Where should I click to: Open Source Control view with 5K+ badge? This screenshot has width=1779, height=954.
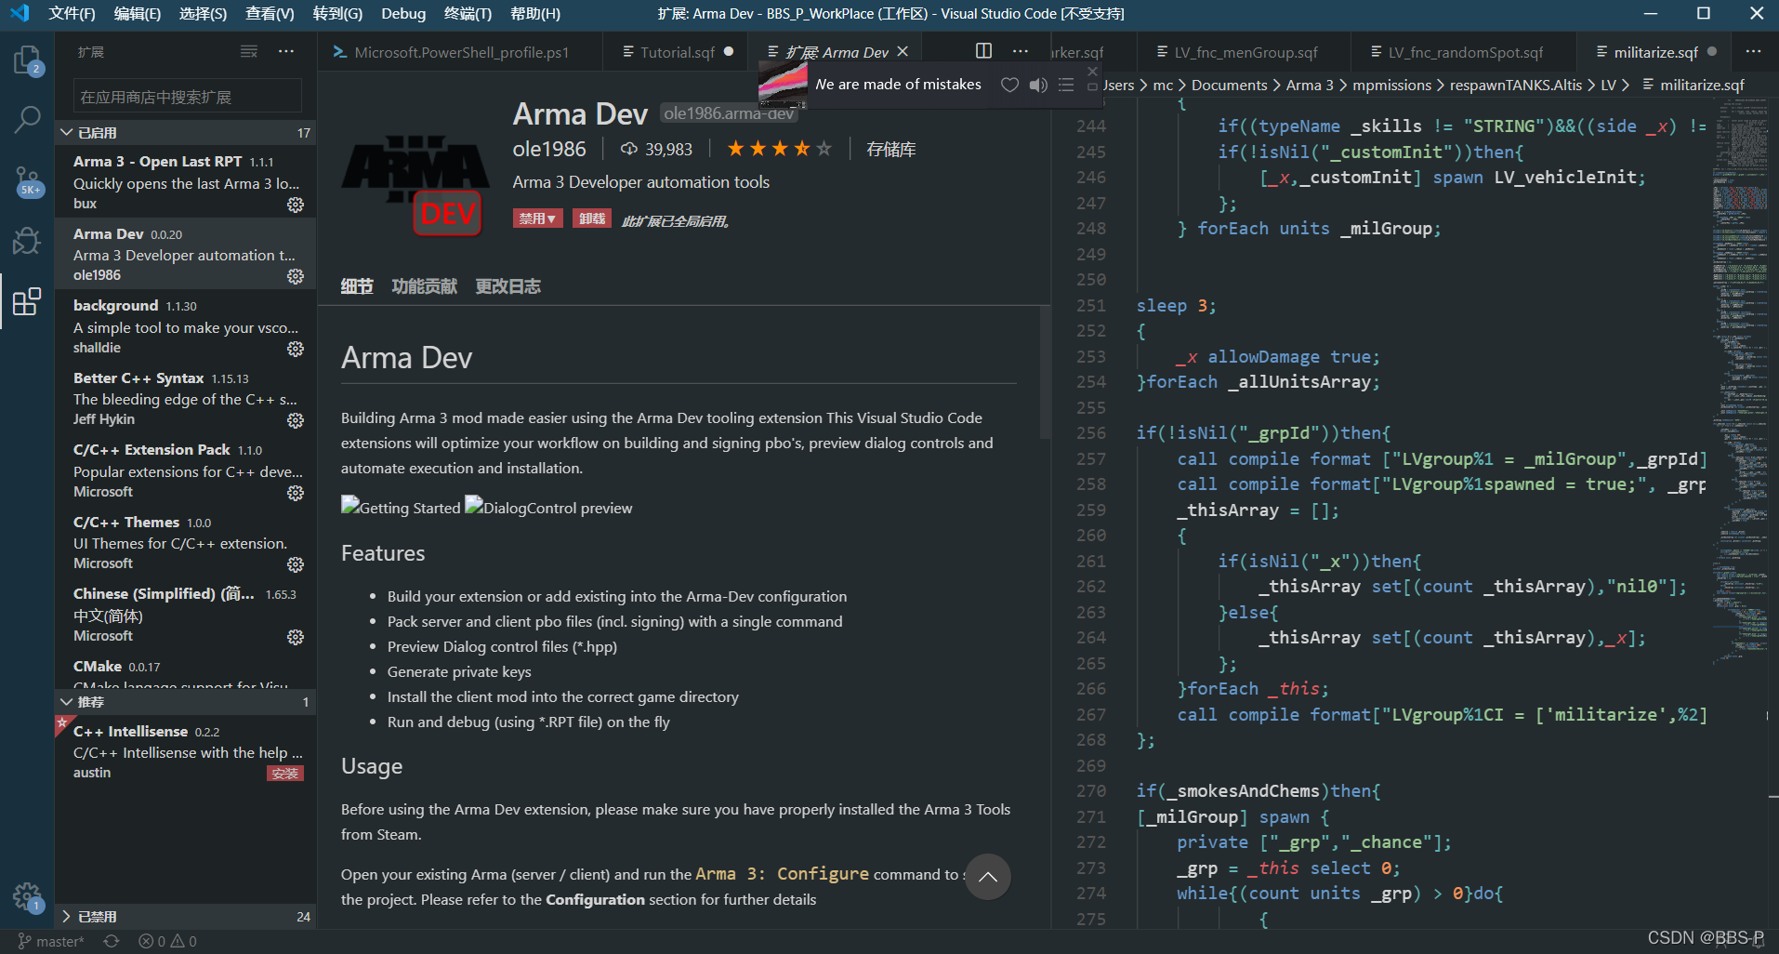(x=27, y=181)
